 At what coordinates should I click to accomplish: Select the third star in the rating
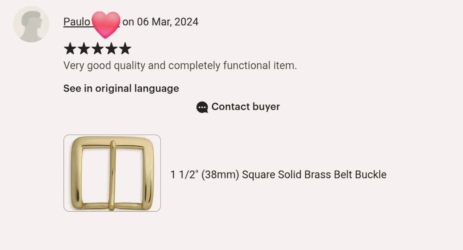pyautogui.click(x=97, y=48)
